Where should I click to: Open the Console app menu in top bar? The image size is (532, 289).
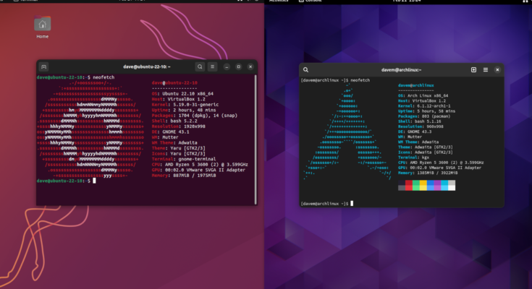[313, 1]
